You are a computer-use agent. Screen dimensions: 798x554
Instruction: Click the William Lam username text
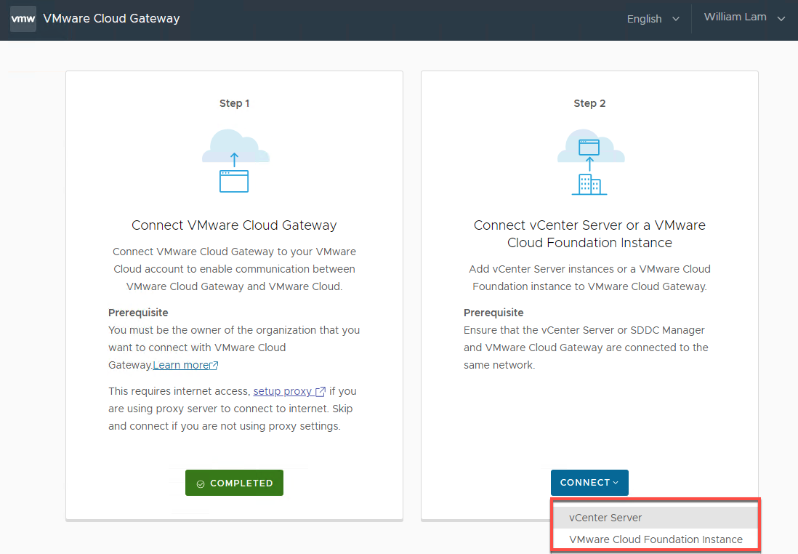point(735,17)
